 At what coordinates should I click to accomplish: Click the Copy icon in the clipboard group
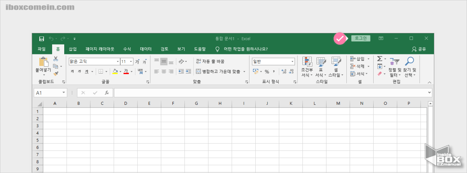click(x=55, y=66)
